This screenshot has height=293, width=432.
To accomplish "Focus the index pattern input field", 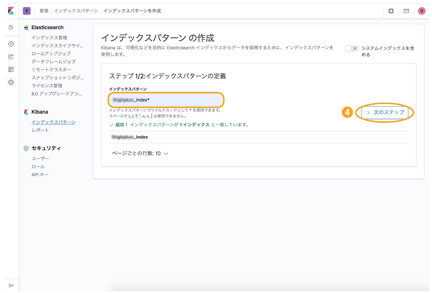I will (166, 100).
